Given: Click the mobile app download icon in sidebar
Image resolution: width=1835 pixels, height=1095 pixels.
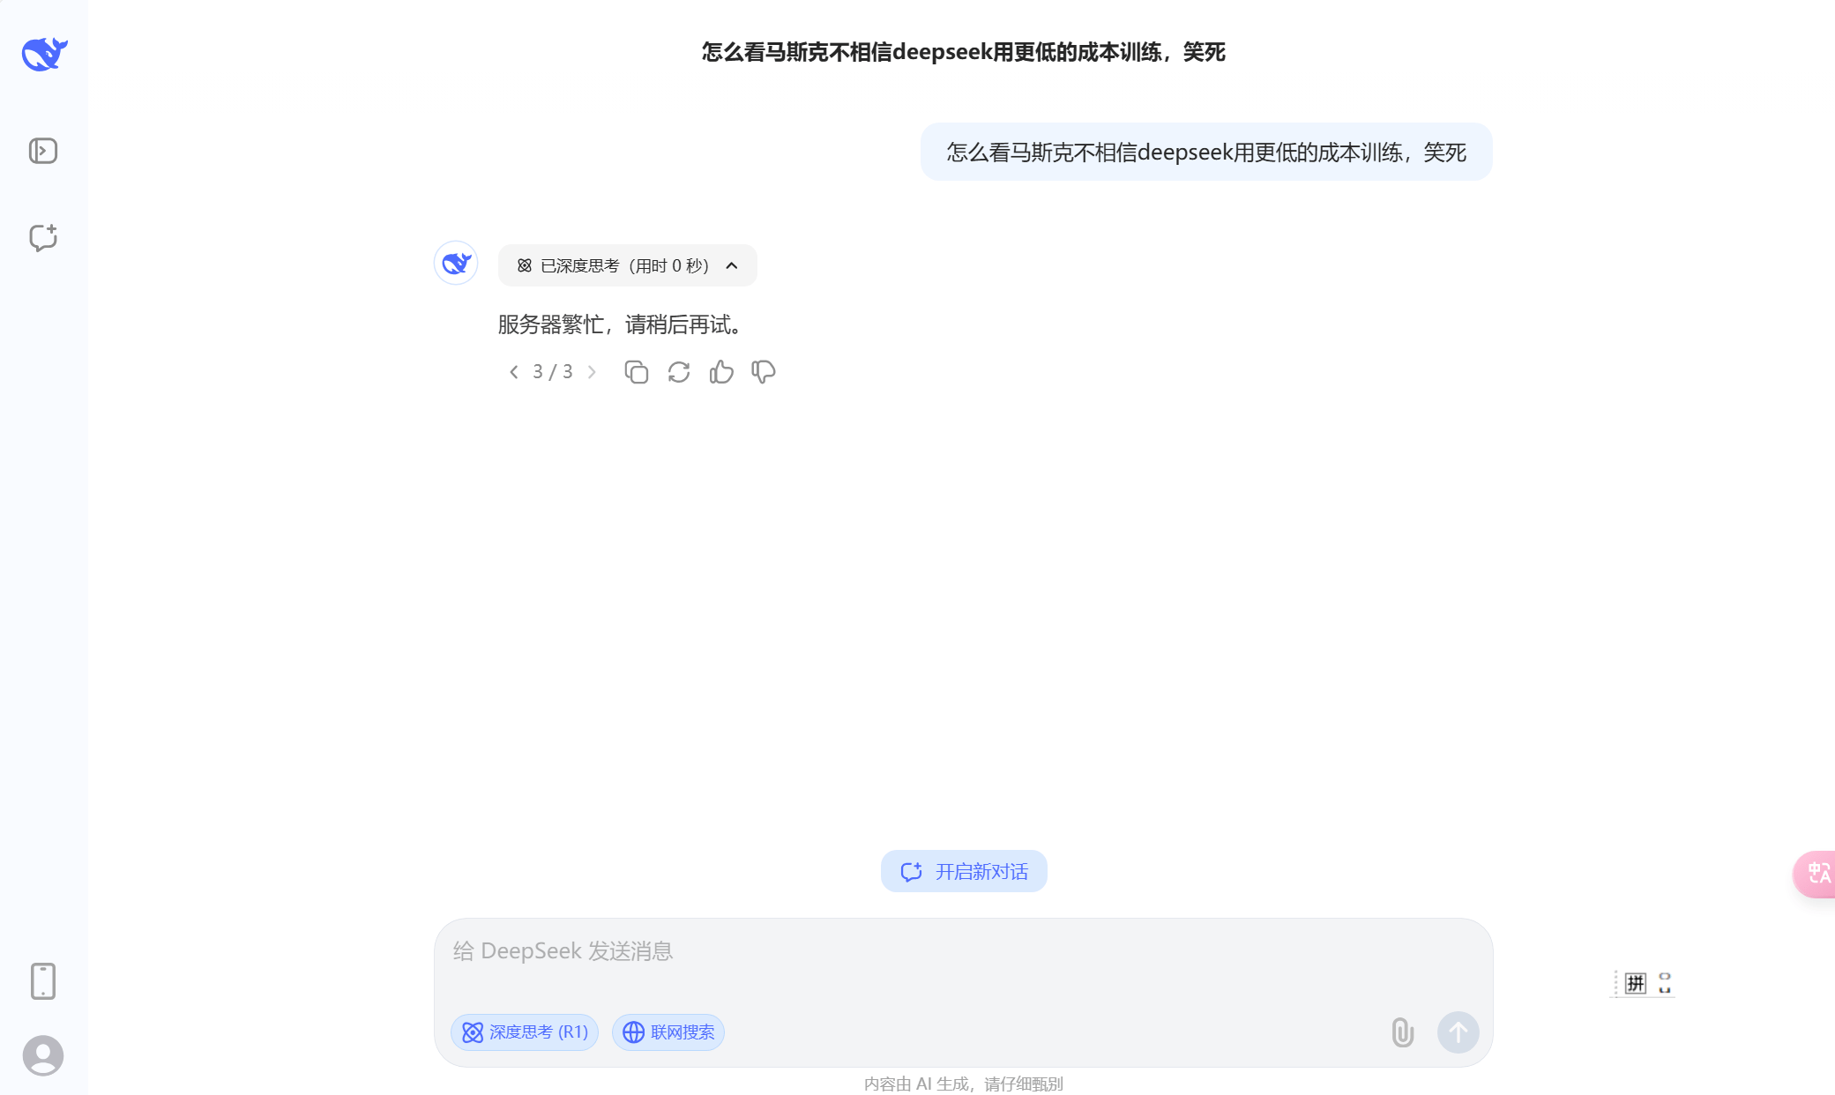Looking at the screenshot, I should 42,980.
